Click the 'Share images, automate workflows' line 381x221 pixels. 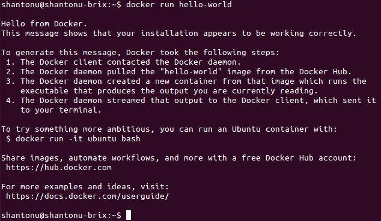(x=179, y=158)
